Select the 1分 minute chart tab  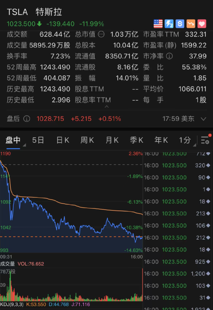coord(185,140)
